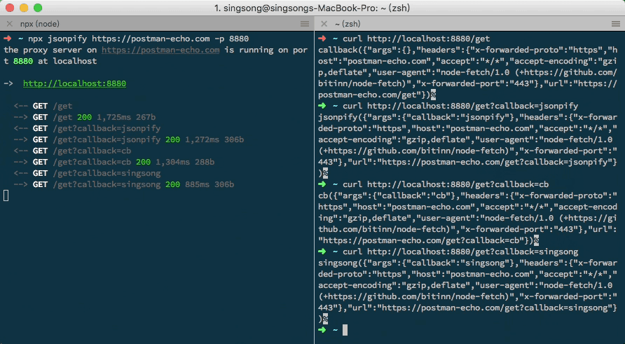Switch to the npx (node) tab
The image size is (625, 344).
(40, 24)
